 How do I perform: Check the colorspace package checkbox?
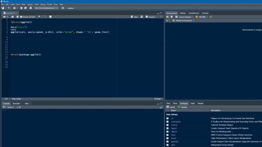167,122
